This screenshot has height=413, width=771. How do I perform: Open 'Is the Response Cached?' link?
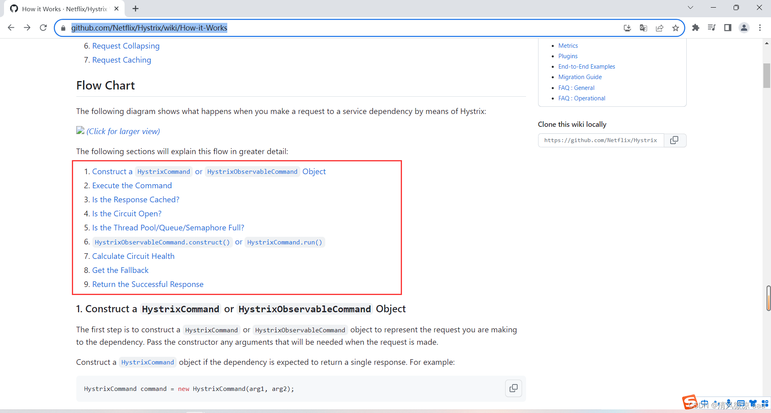136,199
